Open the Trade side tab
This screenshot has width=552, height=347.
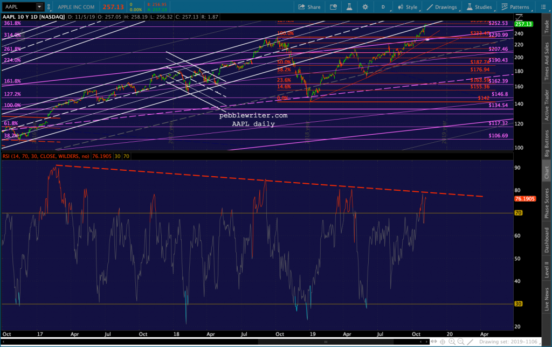[x=547, y=26]
